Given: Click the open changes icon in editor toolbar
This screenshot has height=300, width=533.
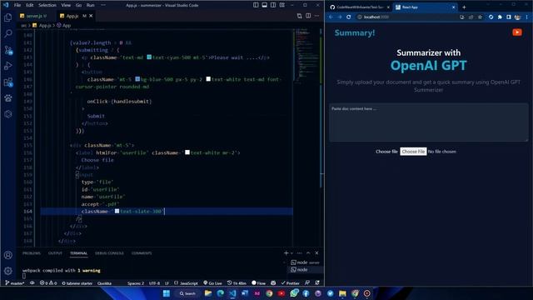Looking at the screenshot, I should 300,16.
